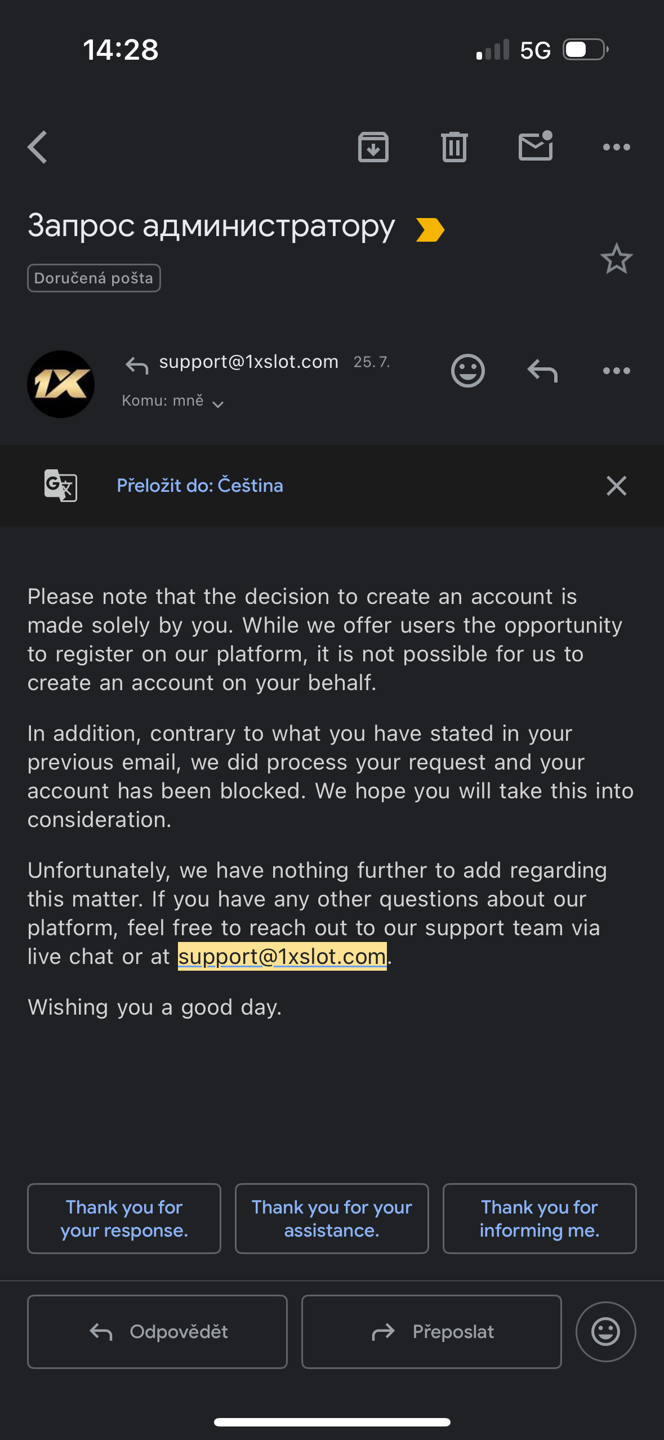
Task: Mark the email as unread
Action: [535, 146]
